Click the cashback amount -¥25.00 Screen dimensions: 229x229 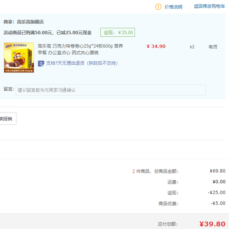(216, 193)
